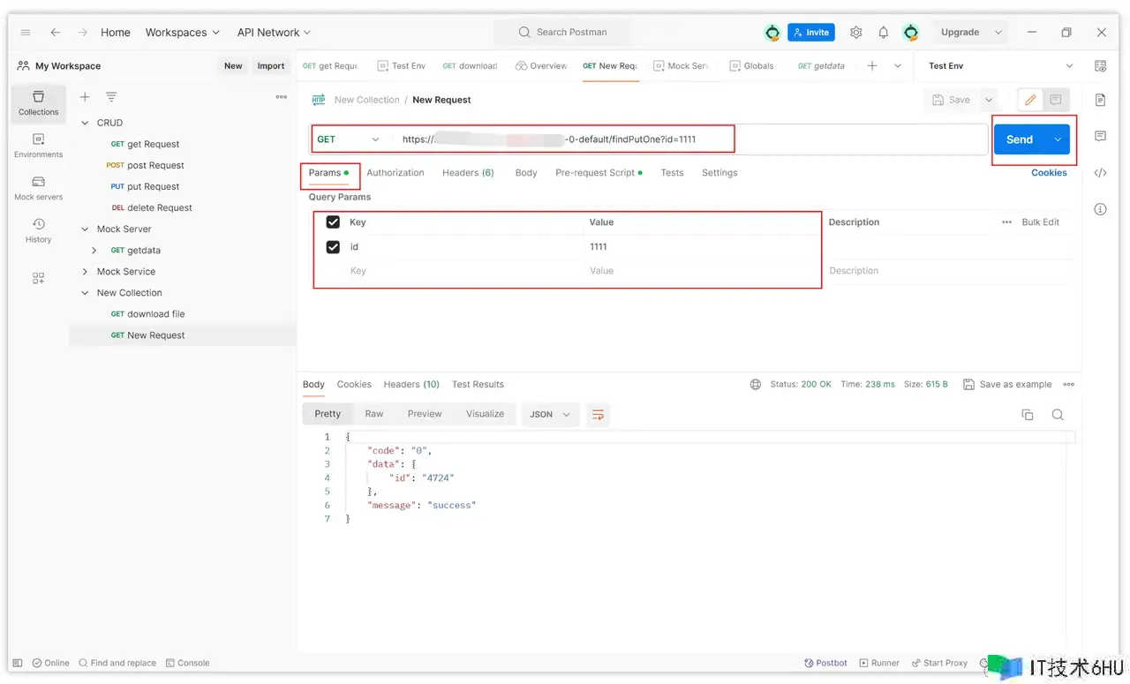This screenshot has width=1130, height=684.
Task: Open the History sidebar panel
Action: (x=39, y=230)
